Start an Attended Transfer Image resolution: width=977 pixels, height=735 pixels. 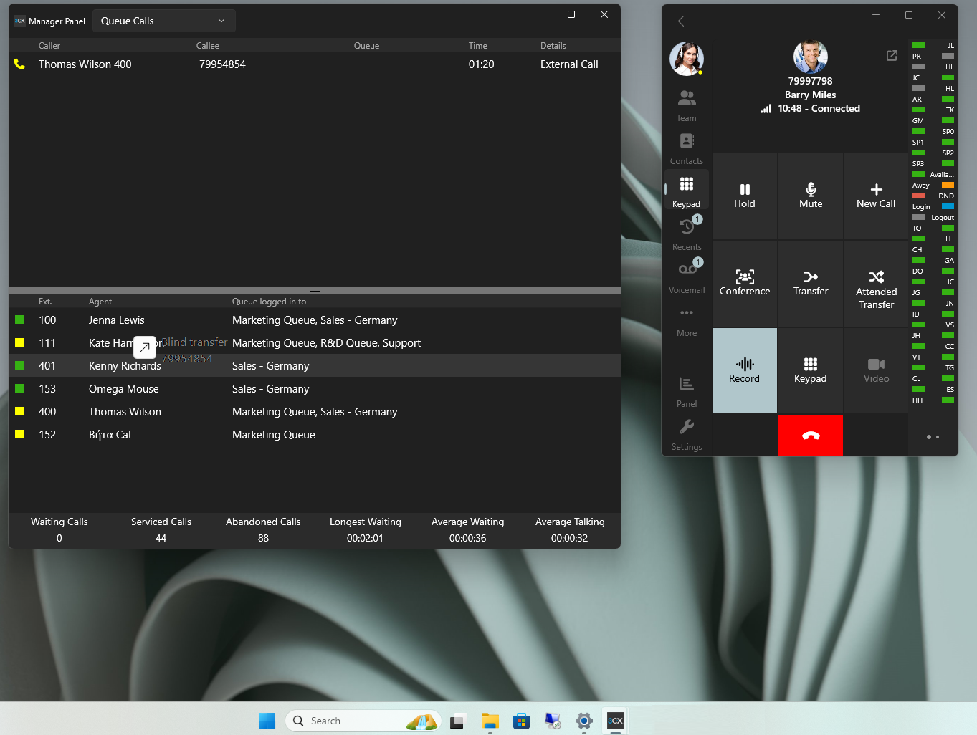[876, 283]
